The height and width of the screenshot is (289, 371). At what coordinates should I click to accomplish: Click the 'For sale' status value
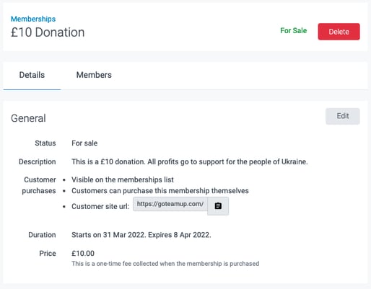coord(84,143)
